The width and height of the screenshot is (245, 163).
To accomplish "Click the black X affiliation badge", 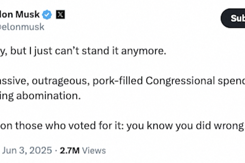I will 60,14.
